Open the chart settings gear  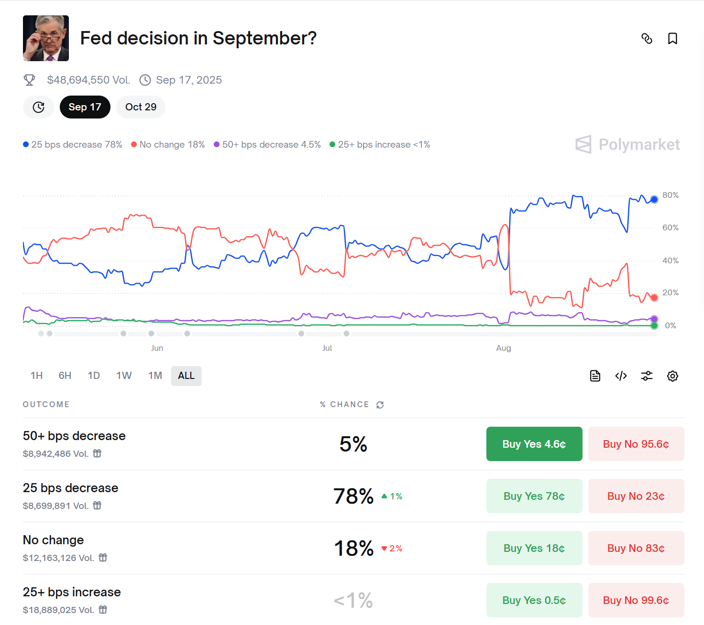click(x=672, y=376)
